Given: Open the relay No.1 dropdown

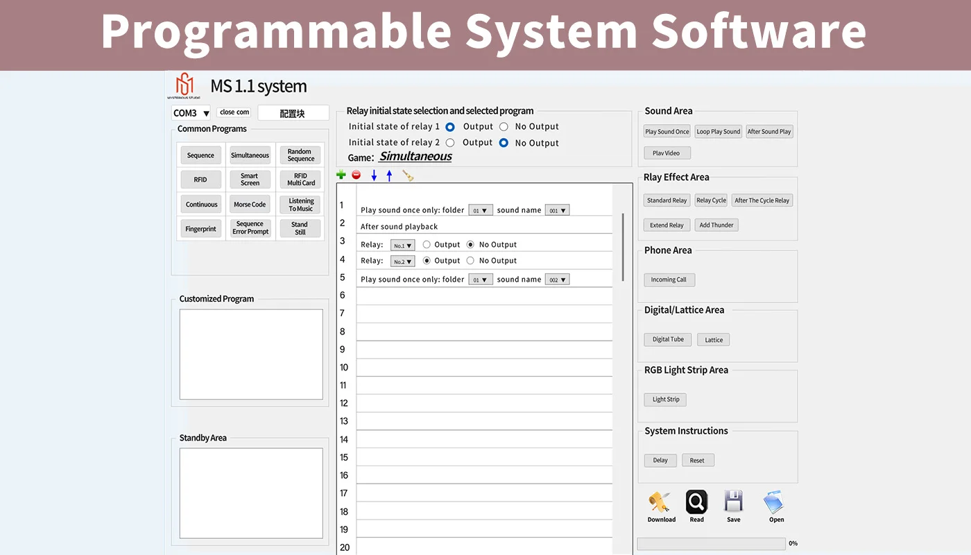Looking at the screenshot, I should [x=403, y=245].
